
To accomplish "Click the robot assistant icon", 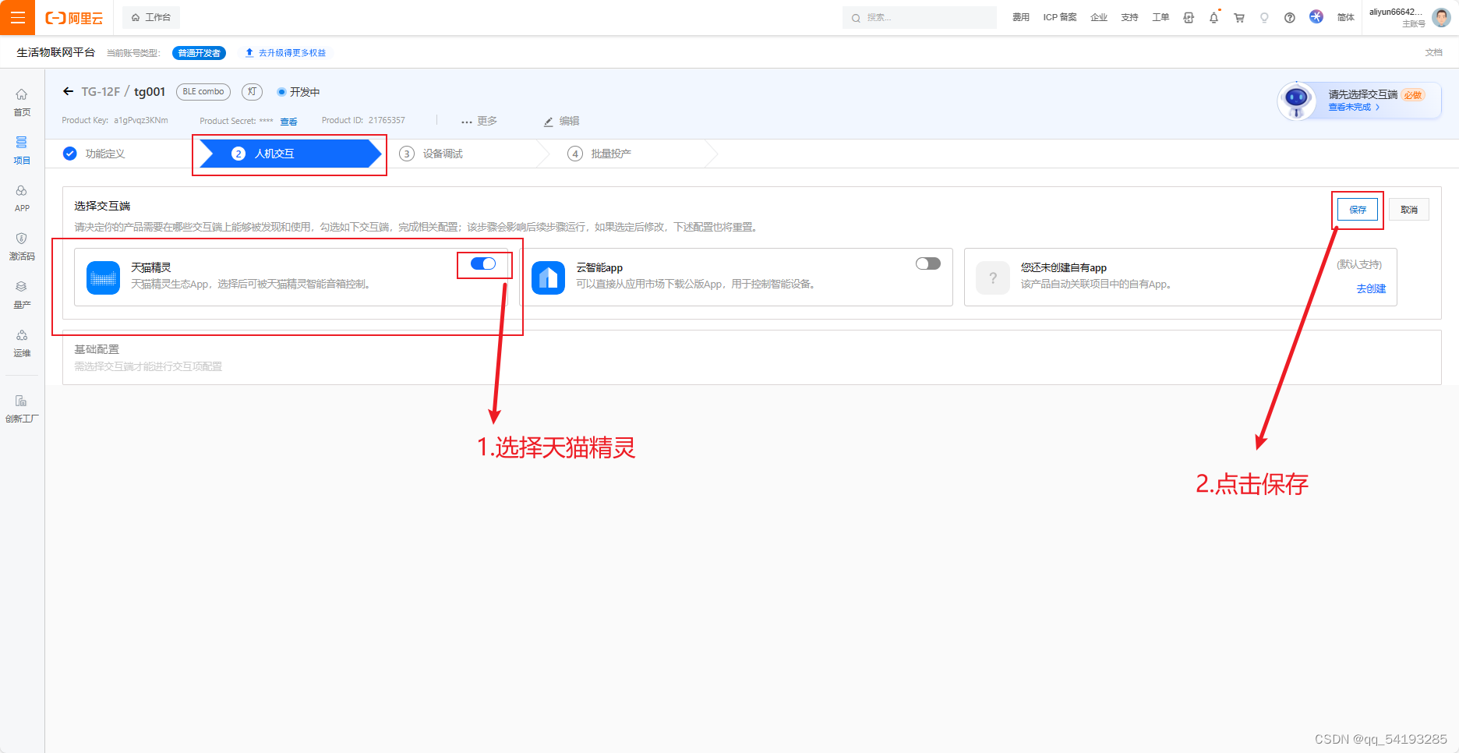I will [x=1297, y=101].
